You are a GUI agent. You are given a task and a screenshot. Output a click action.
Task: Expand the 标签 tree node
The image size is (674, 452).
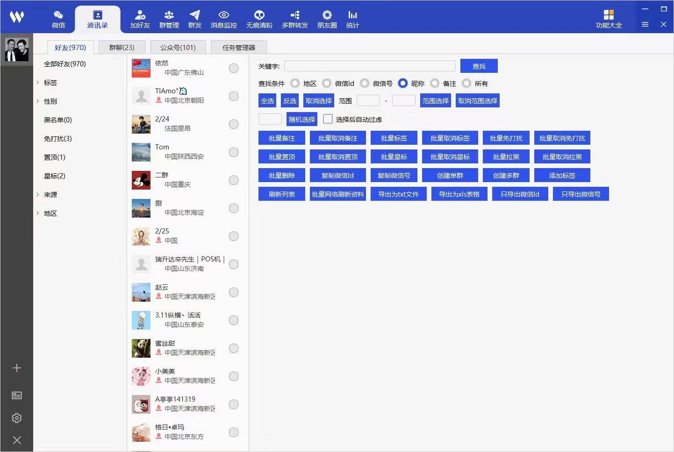[x=38, y=83]
